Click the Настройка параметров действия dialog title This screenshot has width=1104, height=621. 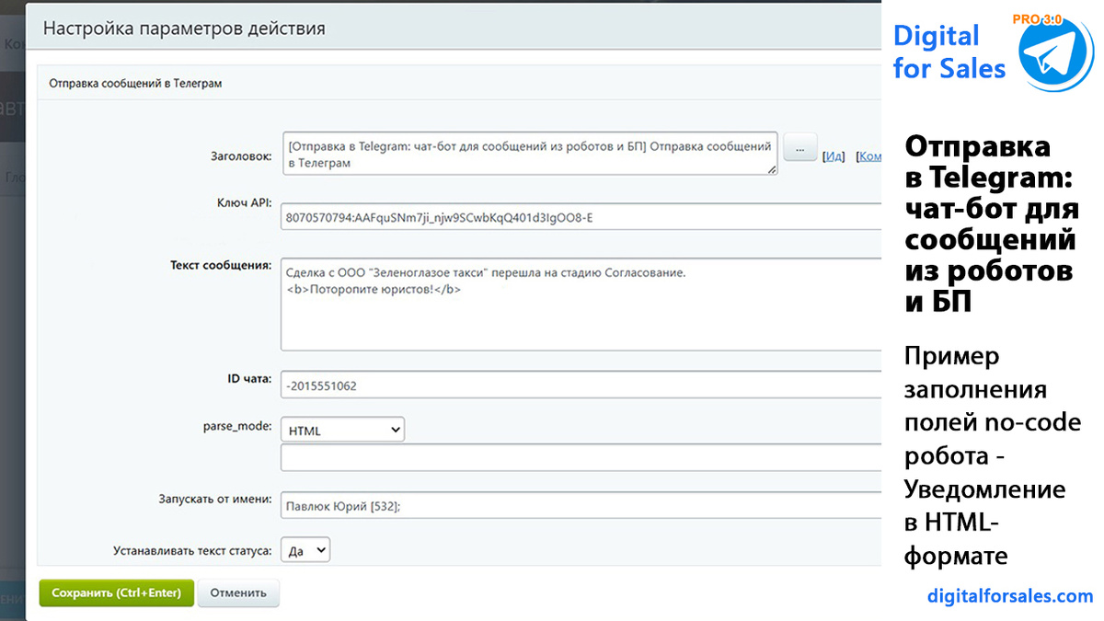click(x=184, y=29)
